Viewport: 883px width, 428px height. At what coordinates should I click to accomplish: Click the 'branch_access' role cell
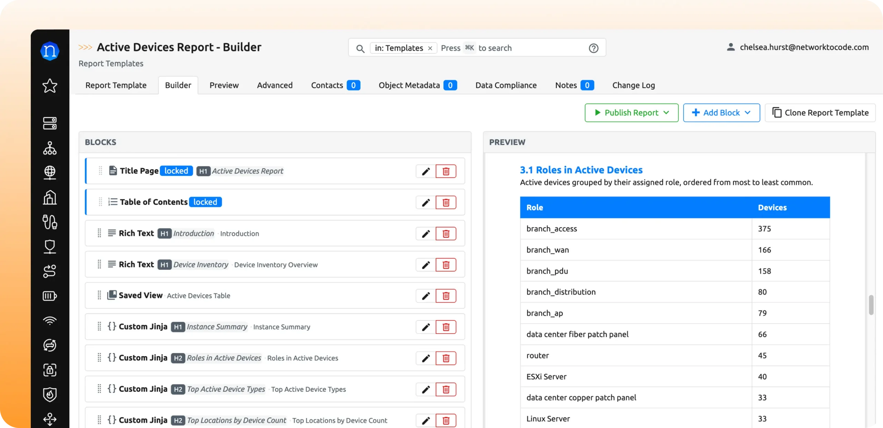pyautogui.click(x=636, y=229)
